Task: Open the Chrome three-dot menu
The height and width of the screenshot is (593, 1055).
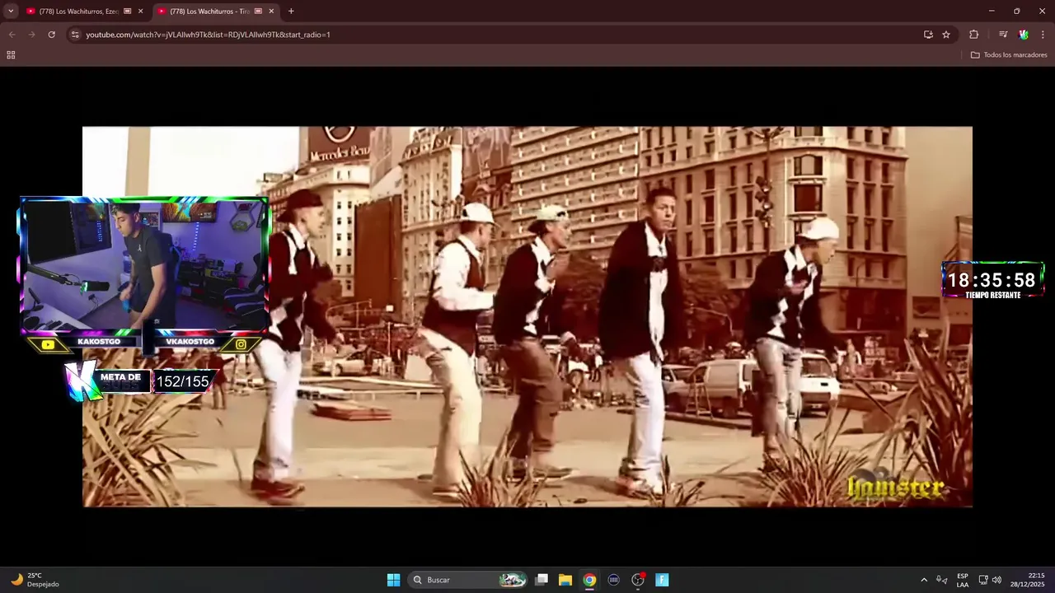Action: 1043,35
